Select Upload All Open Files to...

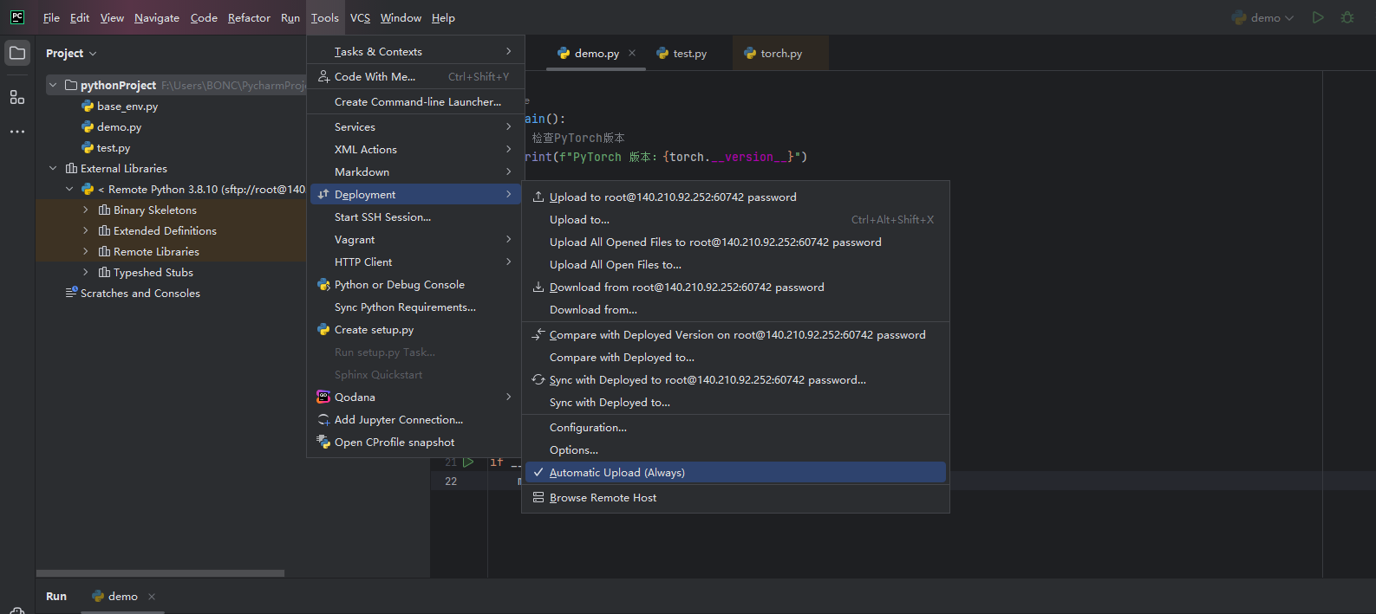[735, 264]
